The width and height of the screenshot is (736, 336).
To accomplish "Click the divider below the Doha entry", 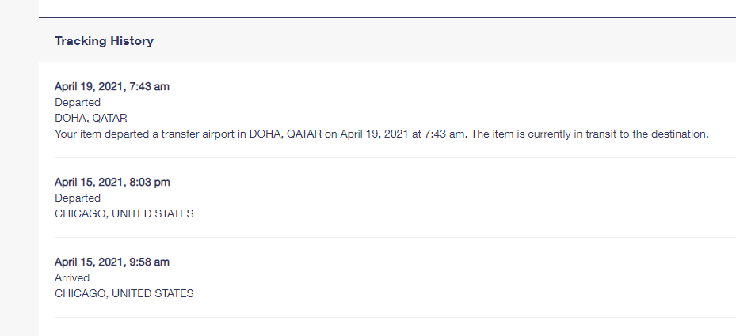I will [395, 158].
